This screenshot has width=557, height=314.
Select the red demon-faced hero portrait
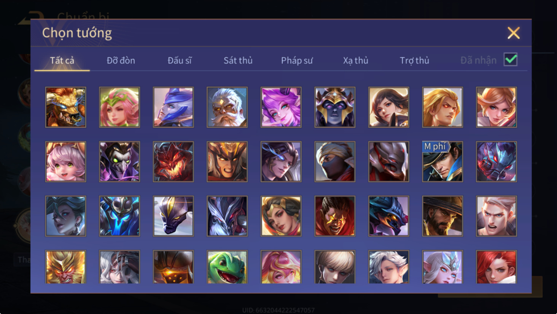click(x=173, y=162)
